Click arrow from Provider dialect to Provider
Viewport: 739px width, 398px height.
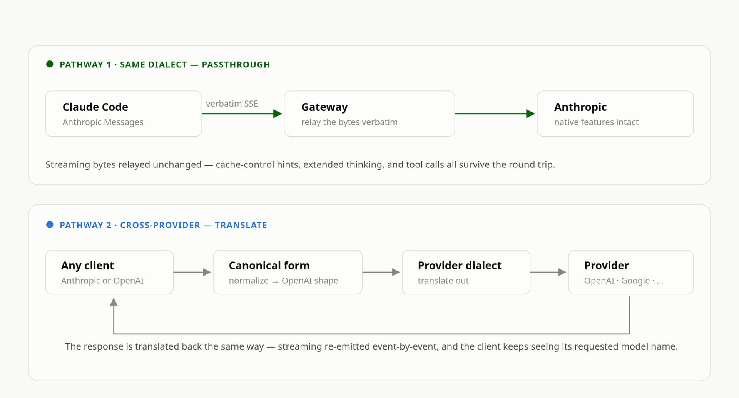[548, 272]
